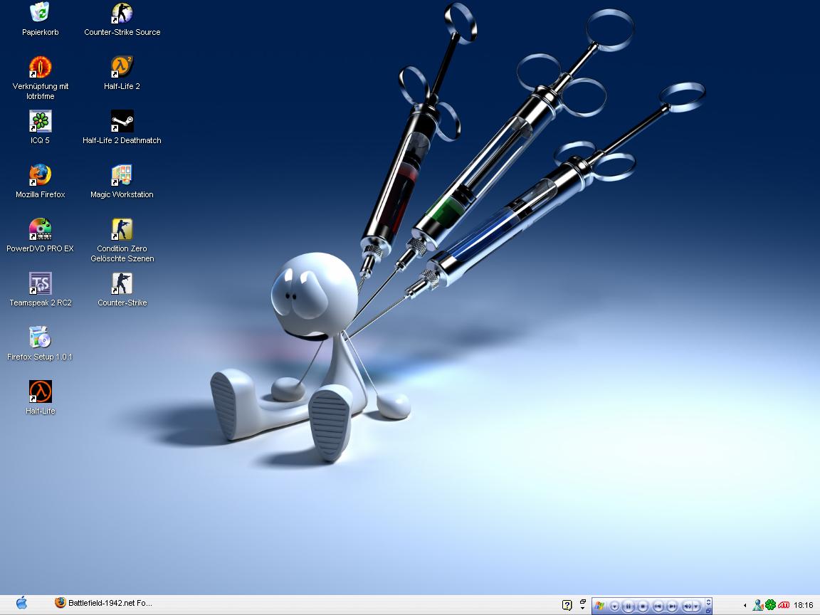Expand hidden system tray icons arrow
820x615 pixels.
[x=745, y=605]
